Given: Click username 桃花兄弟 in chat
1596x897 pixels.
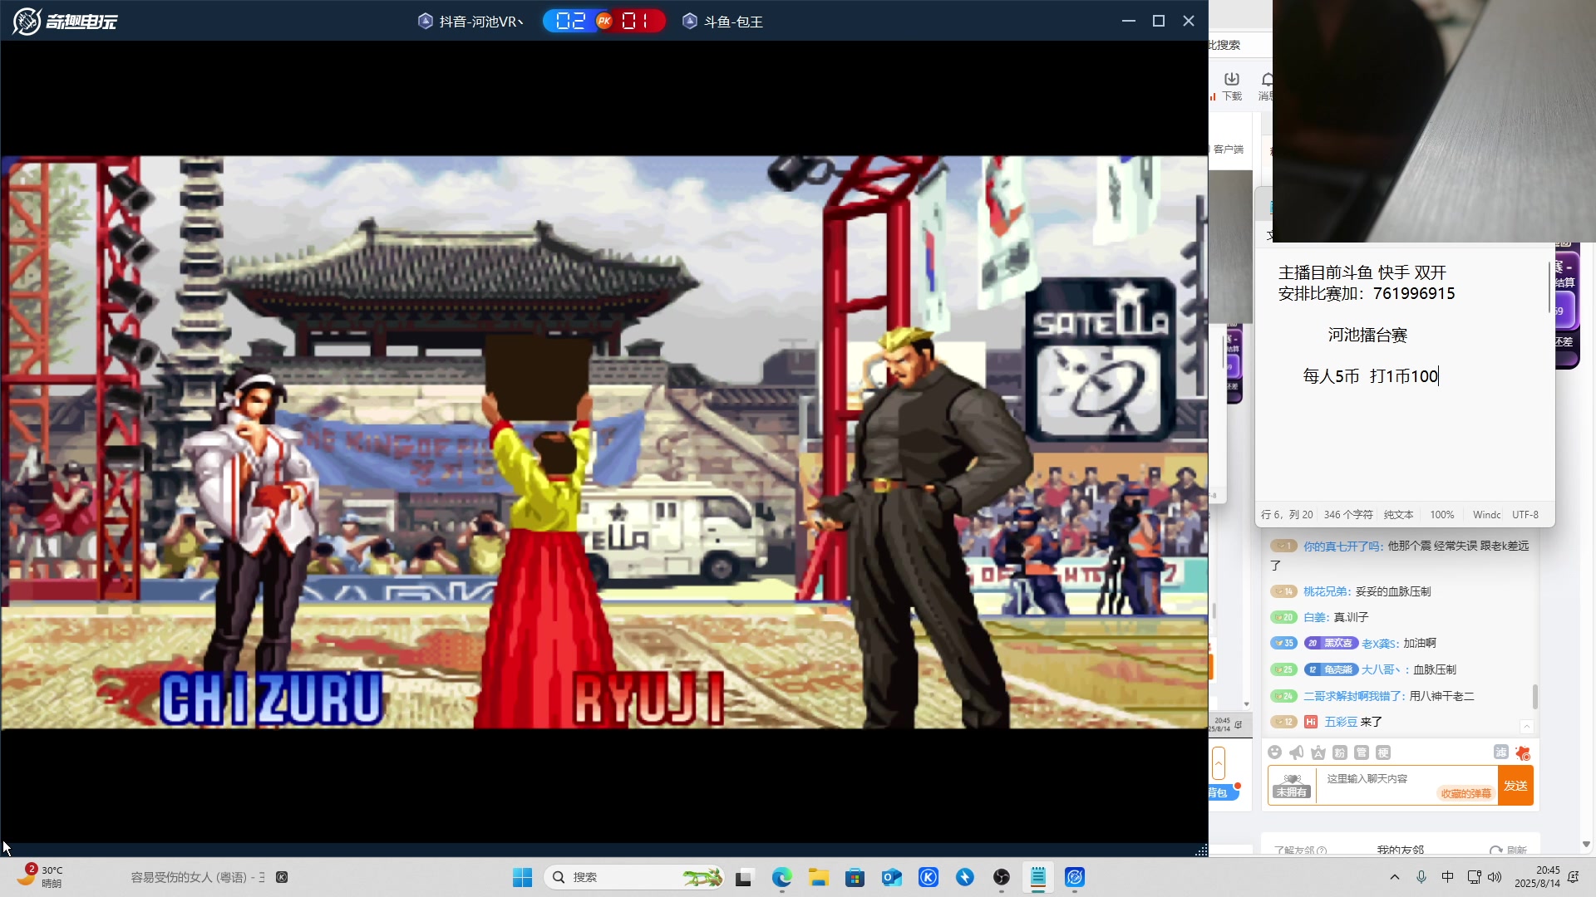Looking at the screenshot, I should (1327, 591).
